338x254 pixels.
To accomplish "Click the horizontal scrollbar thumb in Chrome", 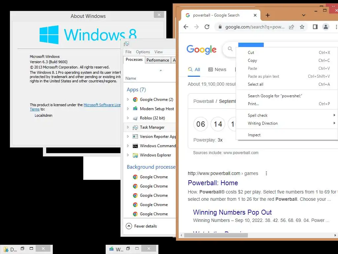I will (216, 235).
